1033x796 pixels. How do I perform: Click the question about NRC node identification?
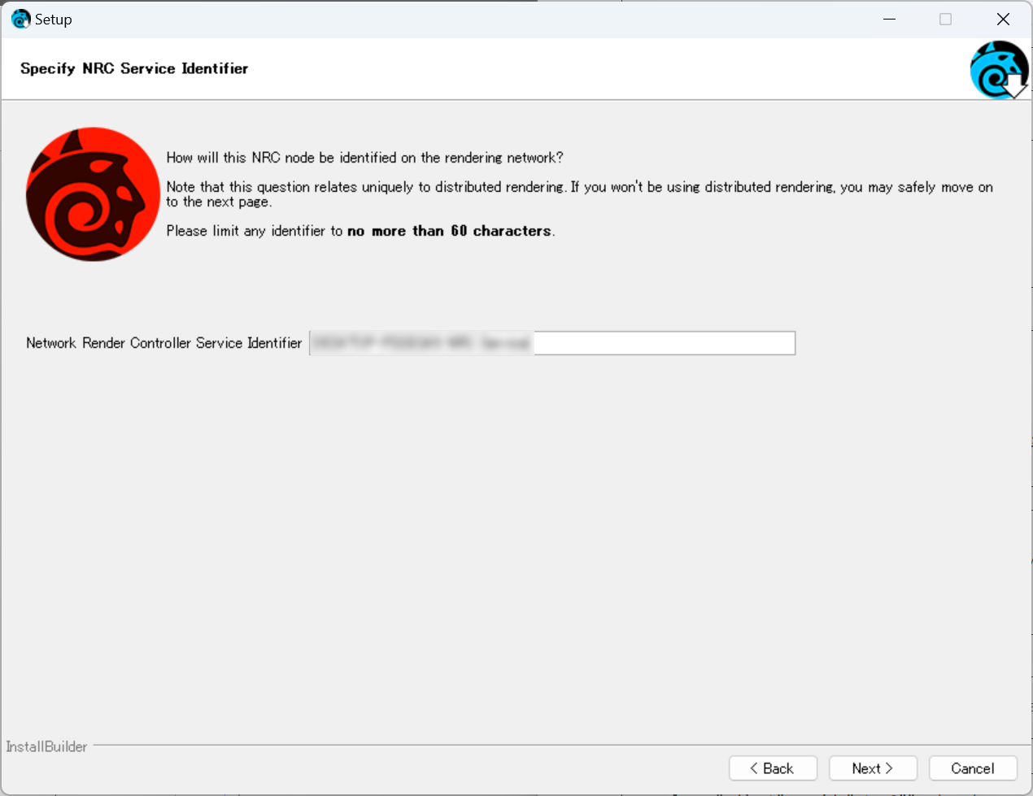364,158
